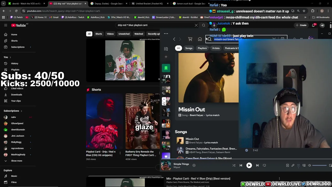Open the Gmail bookmark
The width and height of the screenshot is (332, 187).
click(53, 17)
